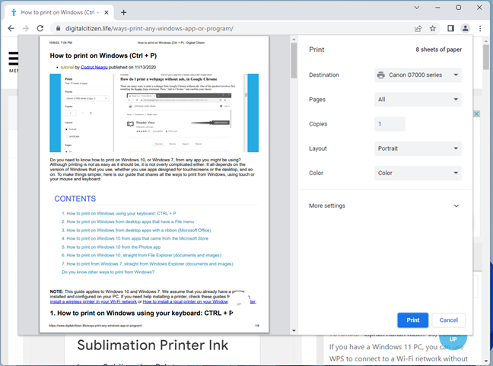Open the Pages dropdown set to All
The height and width of the screenshot is (366, 493).
(418, 100)
